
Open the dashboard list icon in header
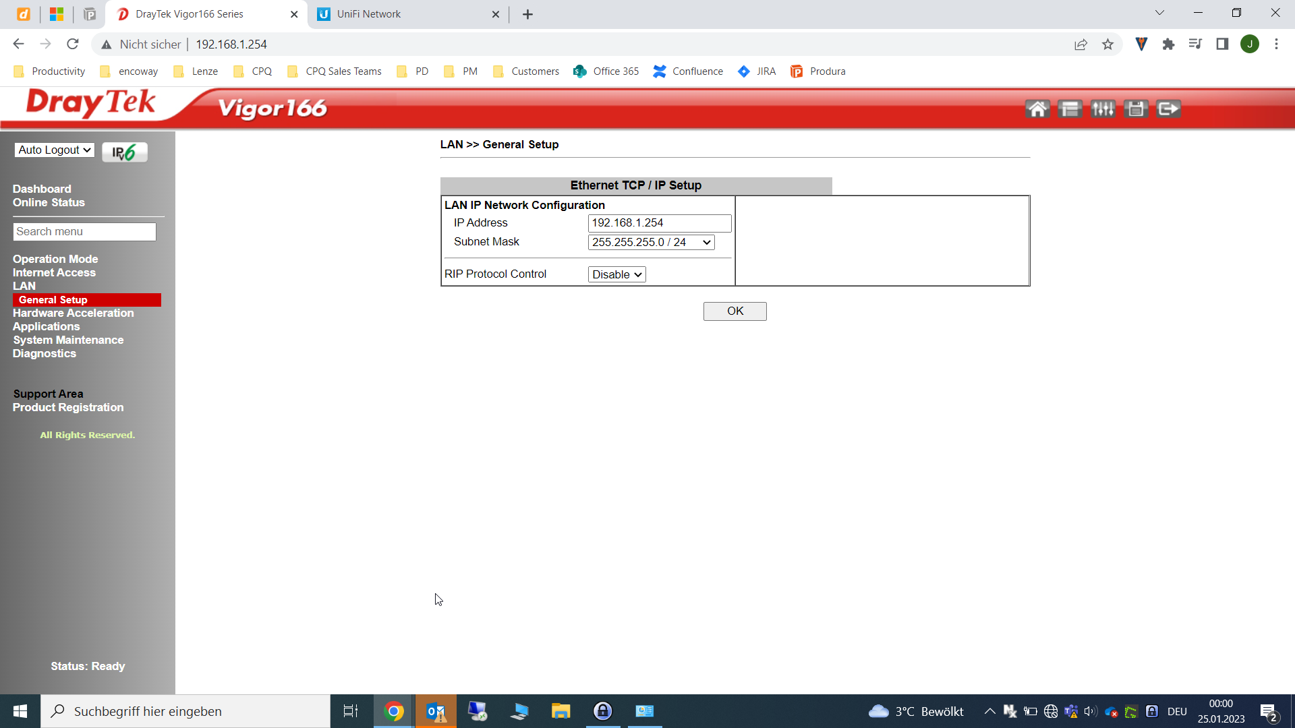tap(1070, 109)
